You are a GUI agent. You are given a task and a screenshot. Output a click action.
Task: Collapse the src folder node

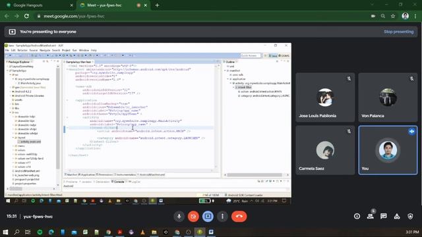point(11,74)
